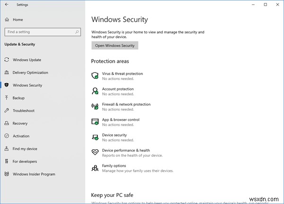284x204 pixels.
Task: Click the search magnifier icon
Action: point(77,32)
